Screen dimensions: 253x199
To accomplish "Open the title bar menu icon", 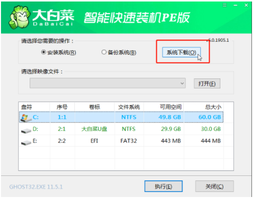I will click(x=224, y=5).
